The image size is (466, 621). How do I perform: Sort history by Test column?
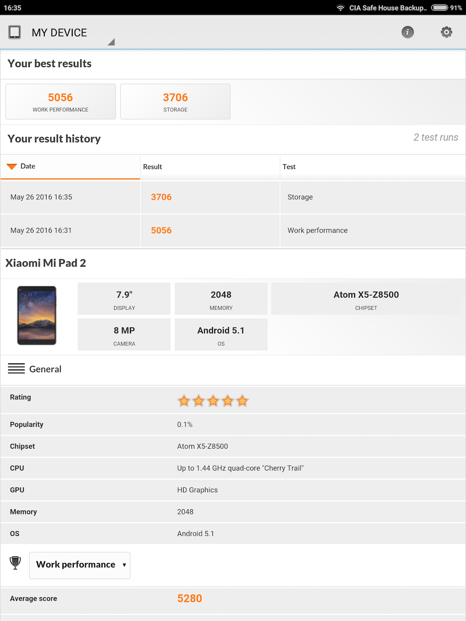(x=373, y=167)
